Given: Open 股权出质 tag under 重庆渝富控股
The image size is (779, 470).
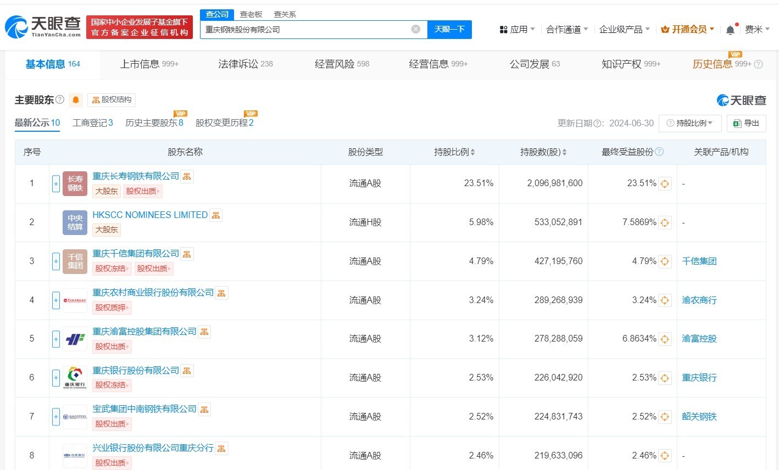Looking at the screenshot, I should tap(112, 346).
